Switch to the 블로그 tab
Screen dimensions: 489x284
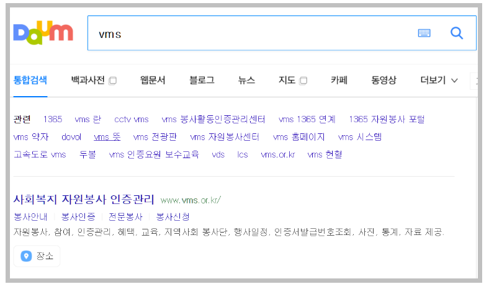(x=202, y=81)
